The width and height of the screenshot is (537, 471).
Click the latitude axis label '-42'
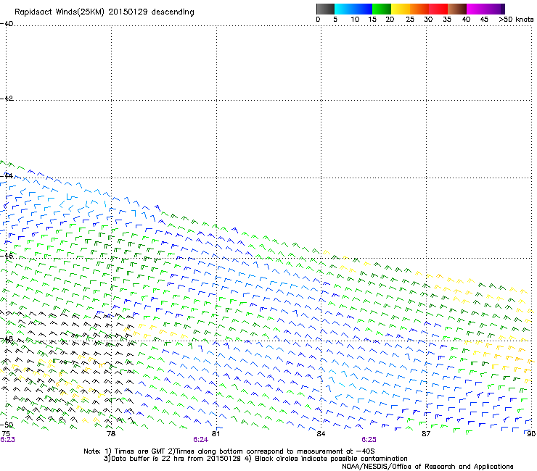[7, 98]
